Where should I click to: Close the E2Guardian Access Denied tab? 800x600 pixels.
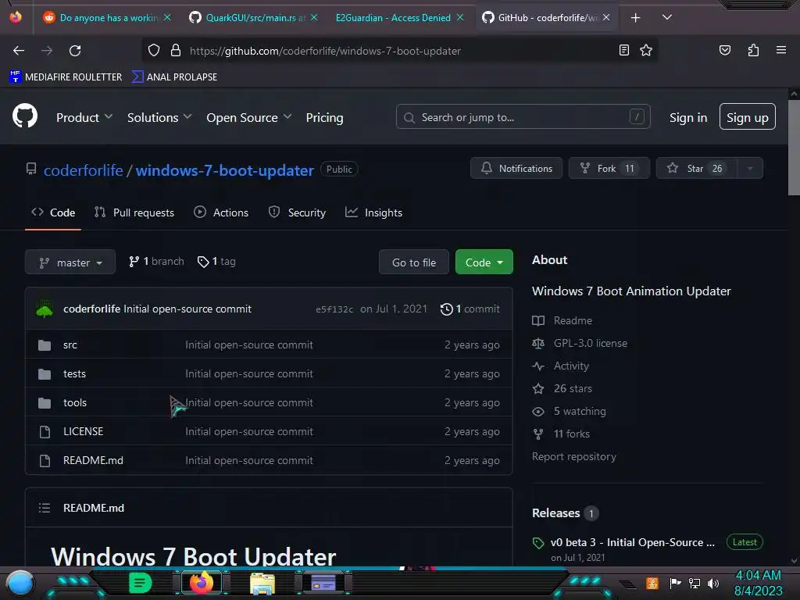coord(459,17)
